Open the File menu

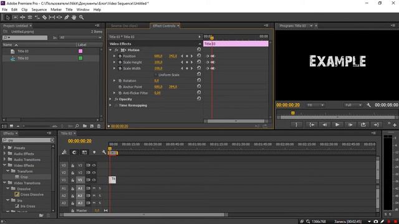click(x=4, y=10)
